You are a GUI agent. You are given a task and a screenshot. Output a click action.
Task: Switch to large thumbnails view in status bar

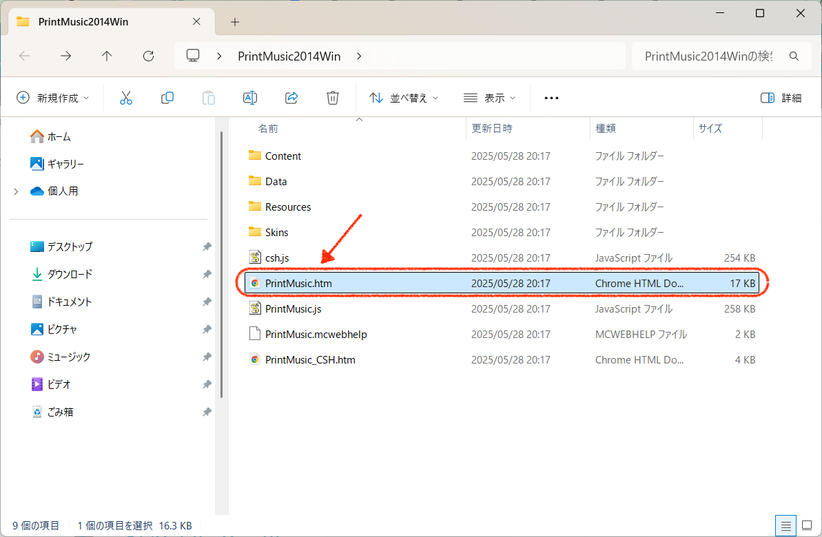coord(807,525)
